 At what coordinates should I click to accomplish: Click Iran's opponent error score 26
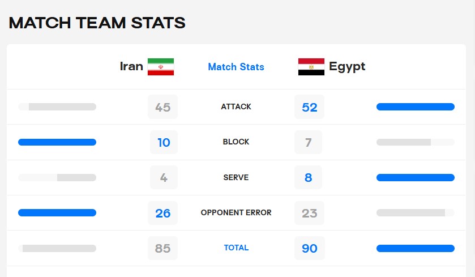tap(162, 213)
